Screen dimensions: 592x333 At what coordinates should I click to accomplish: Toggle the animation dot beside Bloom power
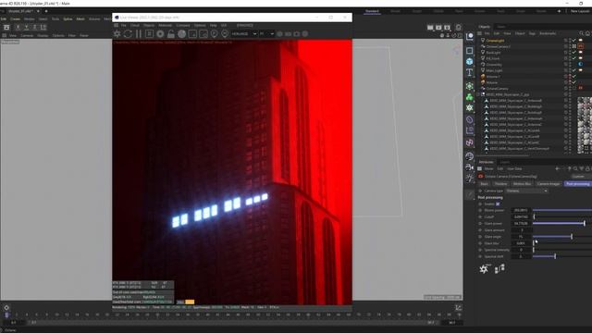click(480, 210)
